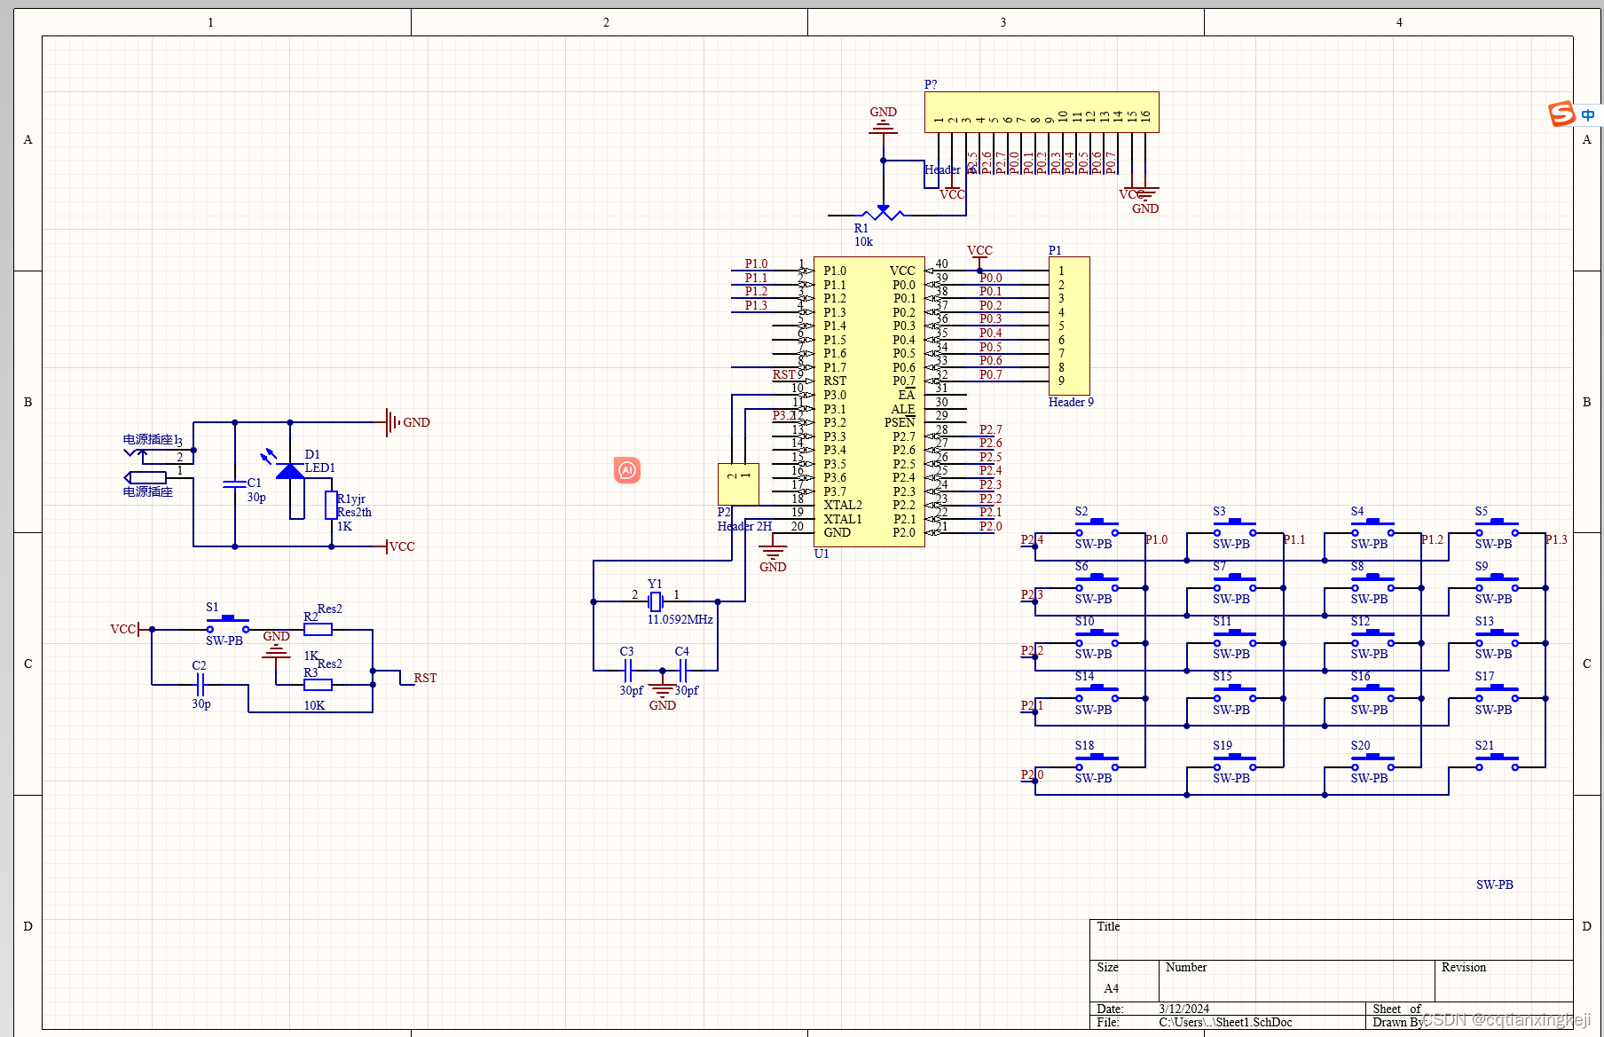Select the S5 keypad switch
Viewport: 1604px width, 1037px height.
[1497, 528]
